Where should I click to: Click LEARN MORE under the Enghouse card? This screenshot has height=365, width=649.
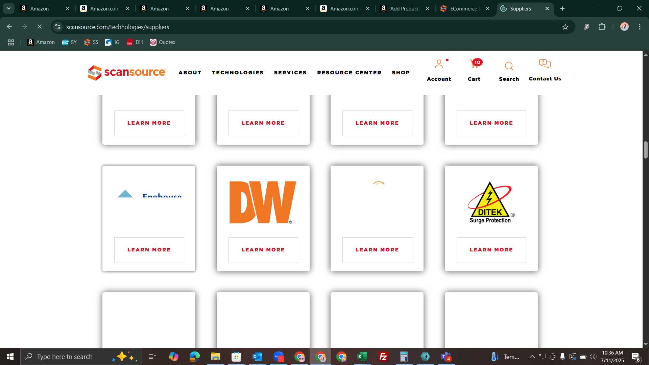149,250
